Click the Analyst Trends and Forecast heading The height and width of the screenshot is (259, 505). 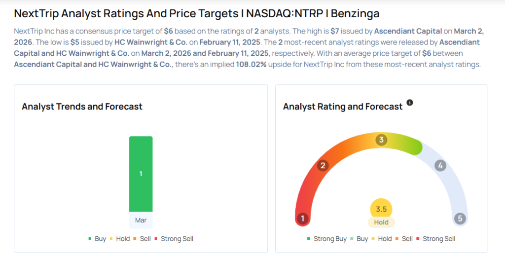(82, 107)
